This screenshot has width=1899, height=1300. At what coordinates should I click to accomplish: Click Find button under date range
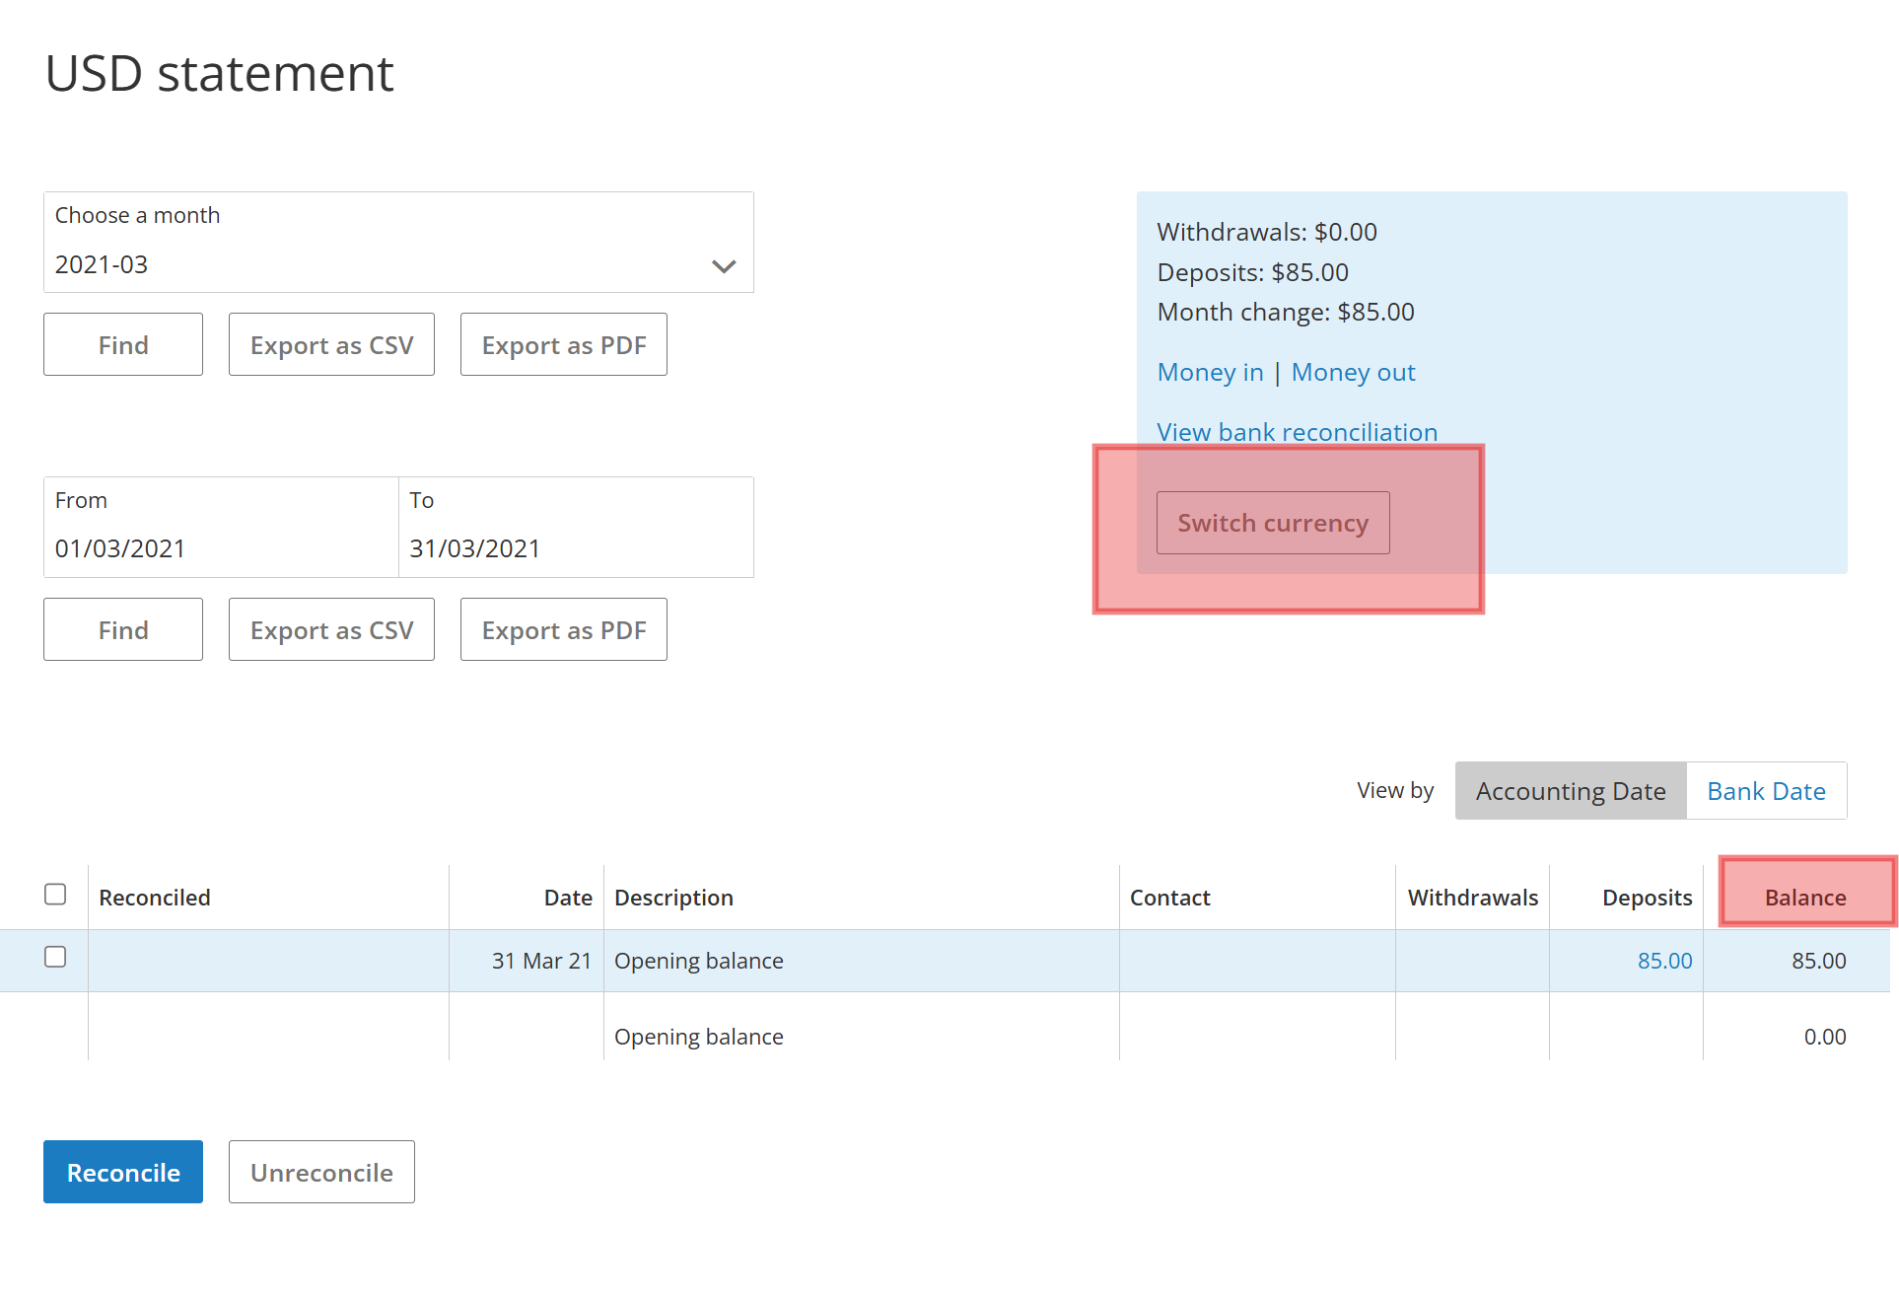[x=123, y=630]
